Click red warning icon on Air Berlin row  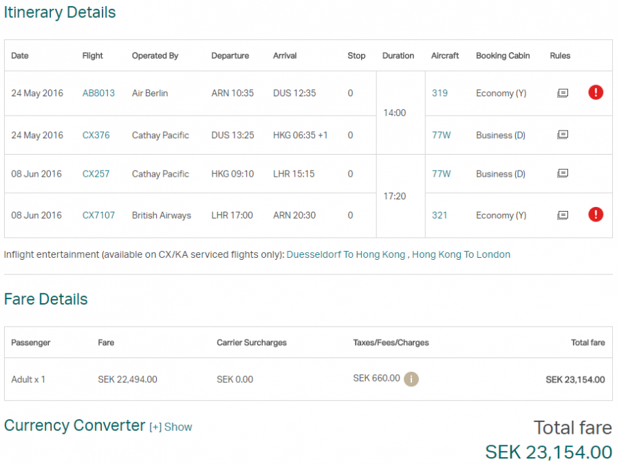tap(596, 92)
